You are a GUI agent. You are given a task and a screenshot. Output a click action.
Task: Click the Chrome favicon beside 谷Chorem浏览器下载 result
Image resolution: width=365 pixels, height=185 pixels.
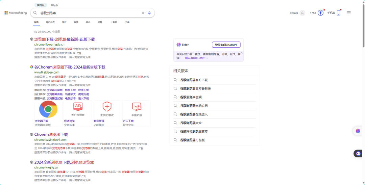point(32,67)
